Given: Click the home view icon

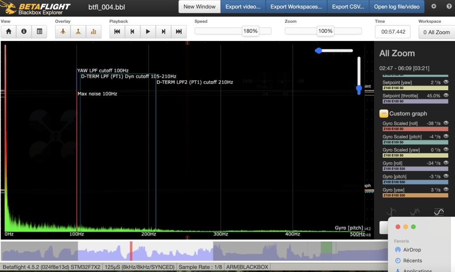Looking at the screenshot, I should tap(8, 31).
